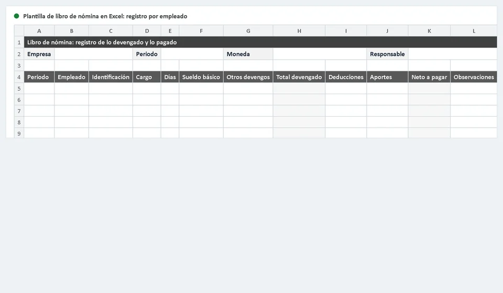Select column J header
The image size is (503, 293).
387,31
